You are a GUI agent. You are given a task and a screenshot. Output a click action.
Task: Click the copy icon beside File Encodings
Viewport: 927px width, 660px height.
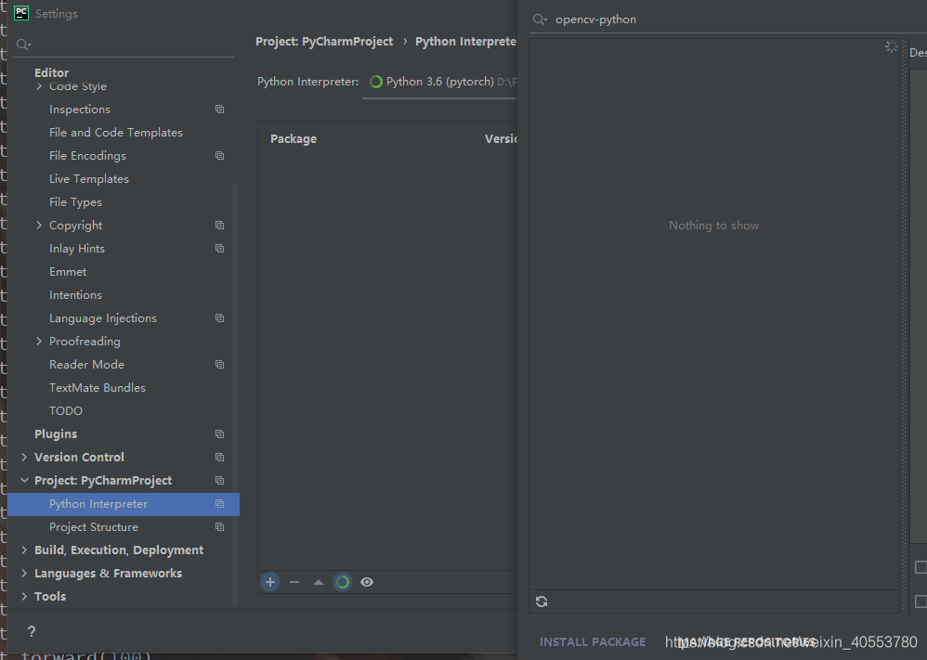tap(219, 155)
